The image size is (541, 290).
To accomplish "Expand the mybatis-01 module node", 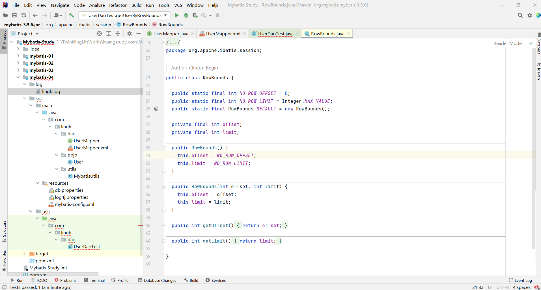I will tap(18, 56).
